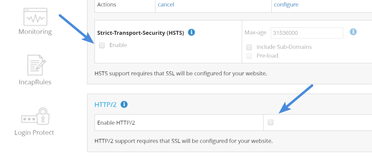Click the info icon beside HTTP/2 heading
Viewport: 372px width, 156px height.
click(x=124, y=105)
